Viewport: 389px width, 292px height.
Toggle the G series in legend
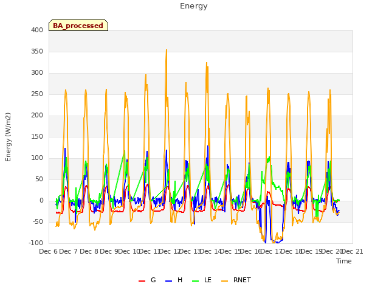147,280
